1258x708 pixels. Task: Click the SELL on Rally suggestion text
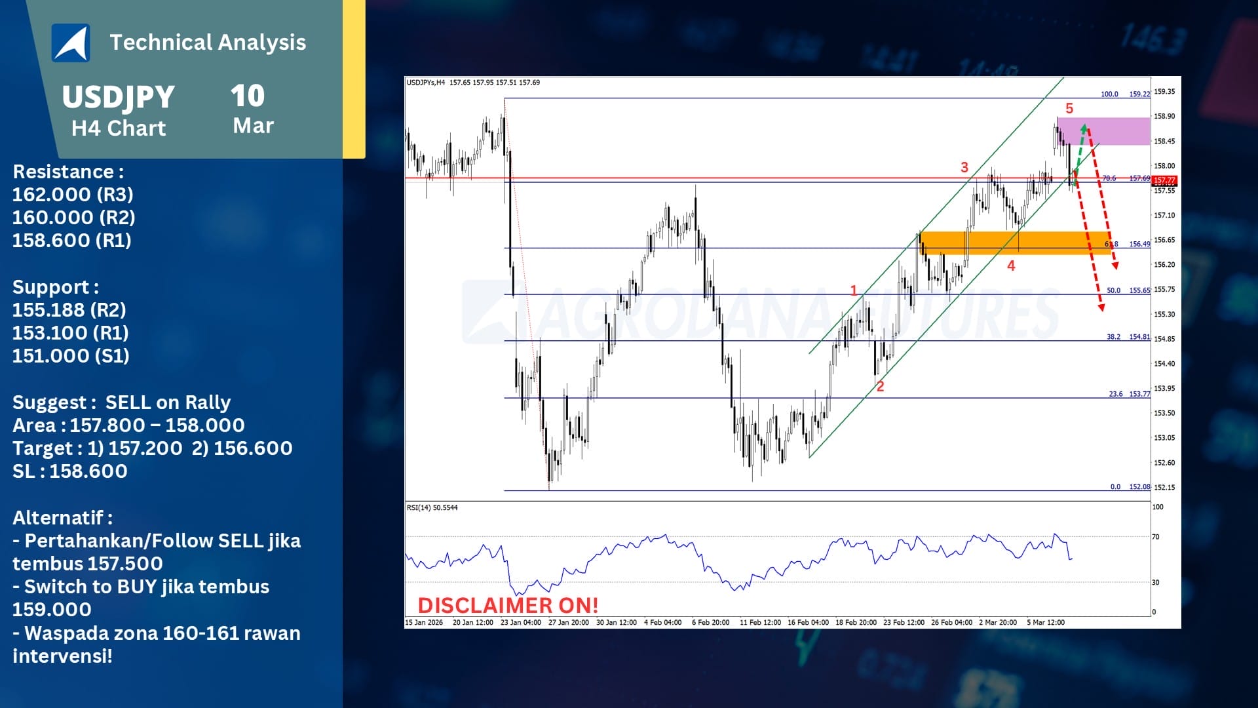[168, 402]
